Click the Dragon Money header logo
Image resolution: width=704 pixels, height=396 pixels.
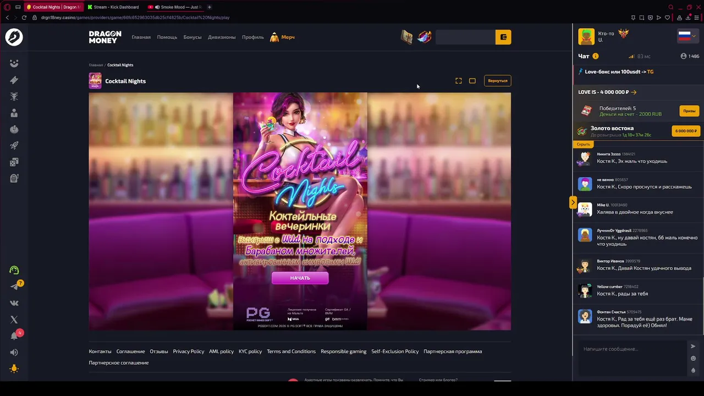point(105,37)
